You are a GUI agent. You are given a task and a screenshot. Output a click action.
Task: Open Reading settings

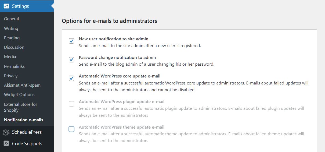point(12,38)
